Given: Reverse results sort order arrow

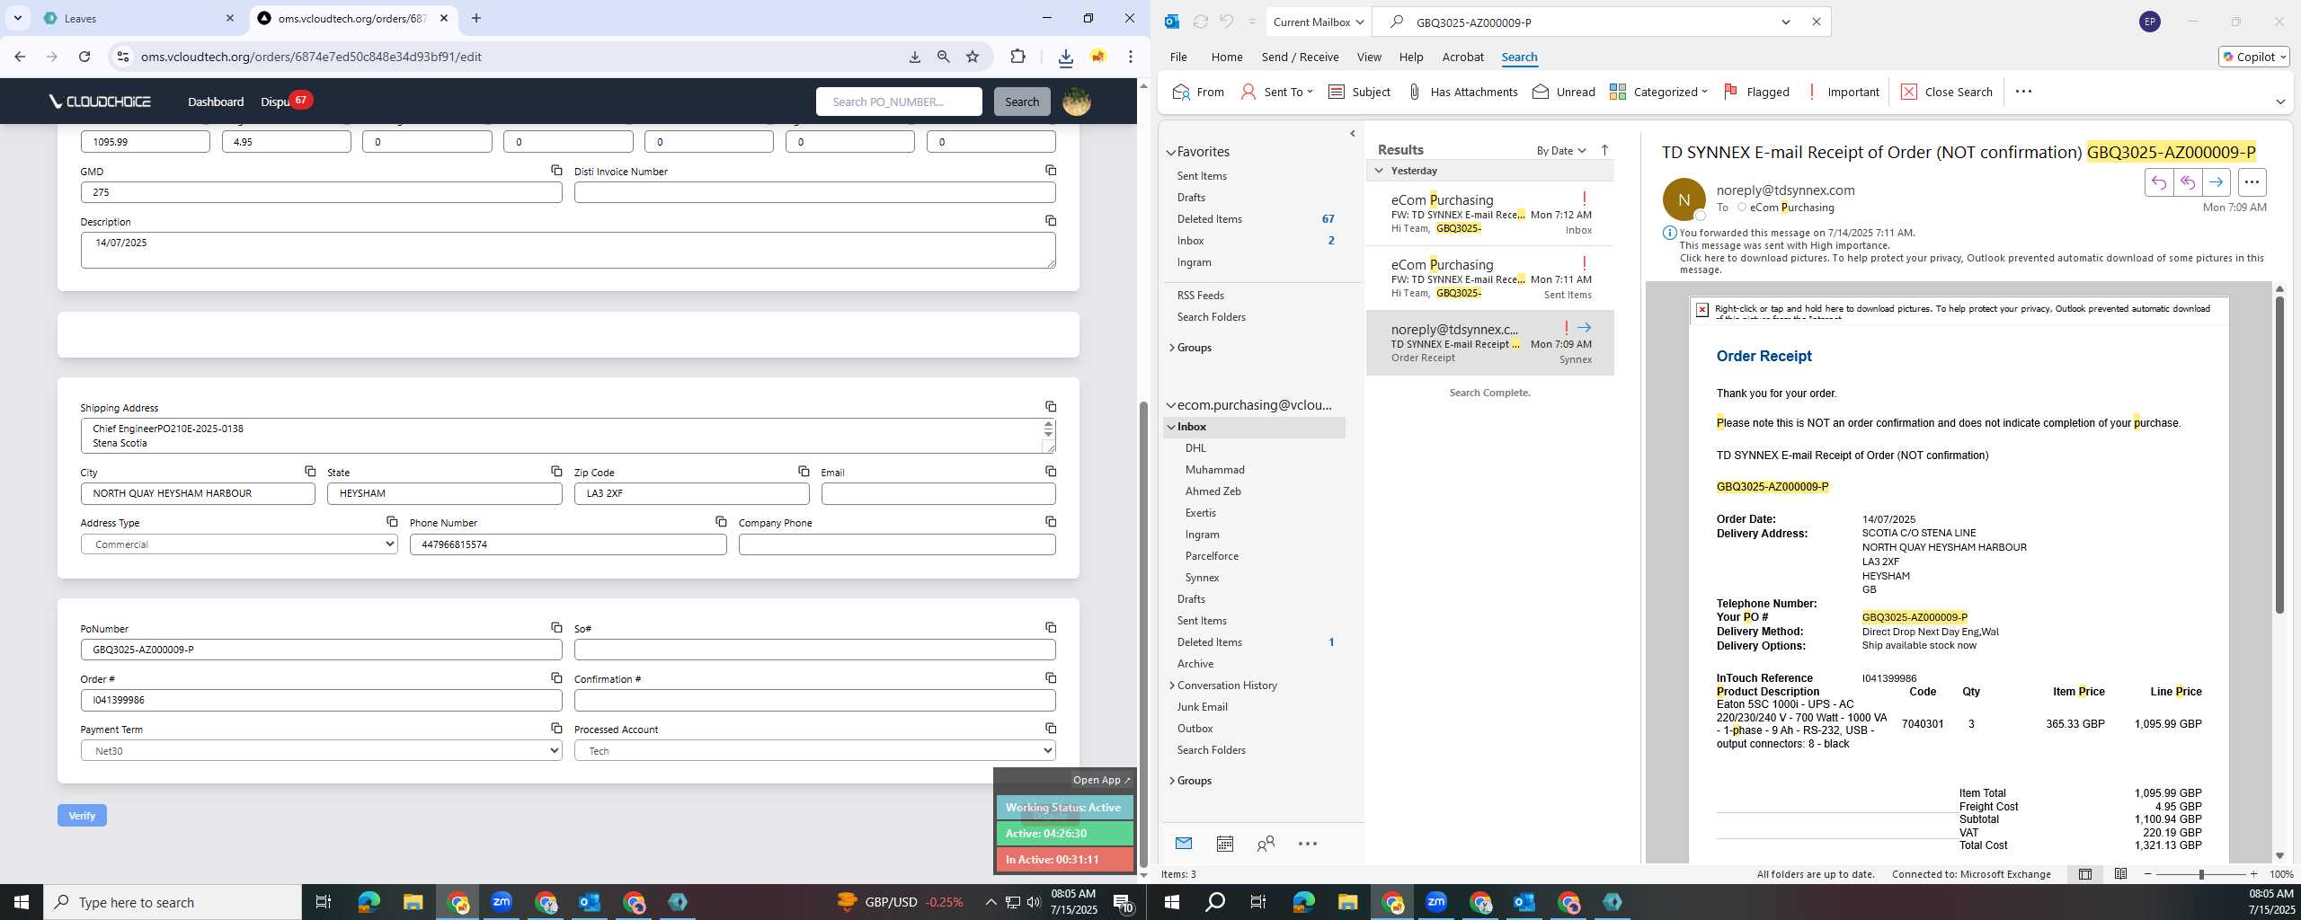Looking at the screenshot, I should coord(1604,150).
